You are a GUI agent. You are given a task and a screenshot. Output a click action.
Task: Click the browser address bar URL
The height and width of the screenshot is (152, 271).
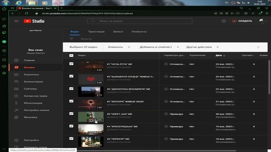tap(87, 13)
